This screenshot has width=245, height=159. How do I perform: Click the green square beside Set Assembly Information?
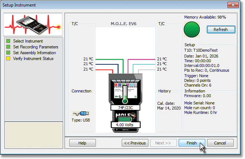click(x=8, y=53)
